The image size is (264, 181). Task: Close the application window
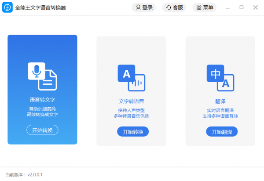pyautogui.click(x=255, y=7)
